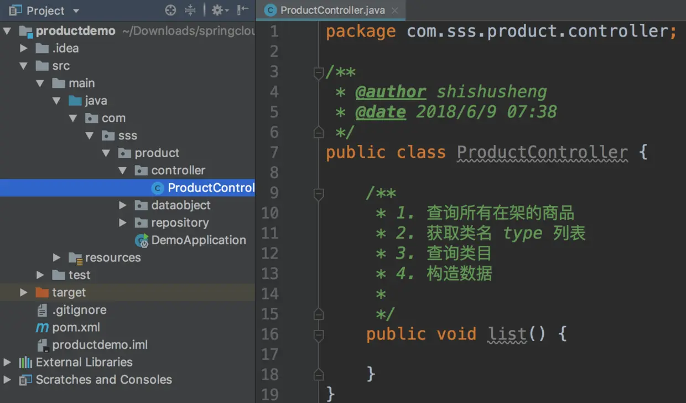Viewport: 686px width, 403px height.
Task: Expand the resources folder
Action: click(57, 257)
